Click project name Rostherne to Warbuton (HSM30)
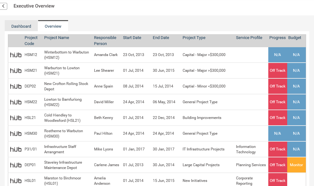 (63, 133)
